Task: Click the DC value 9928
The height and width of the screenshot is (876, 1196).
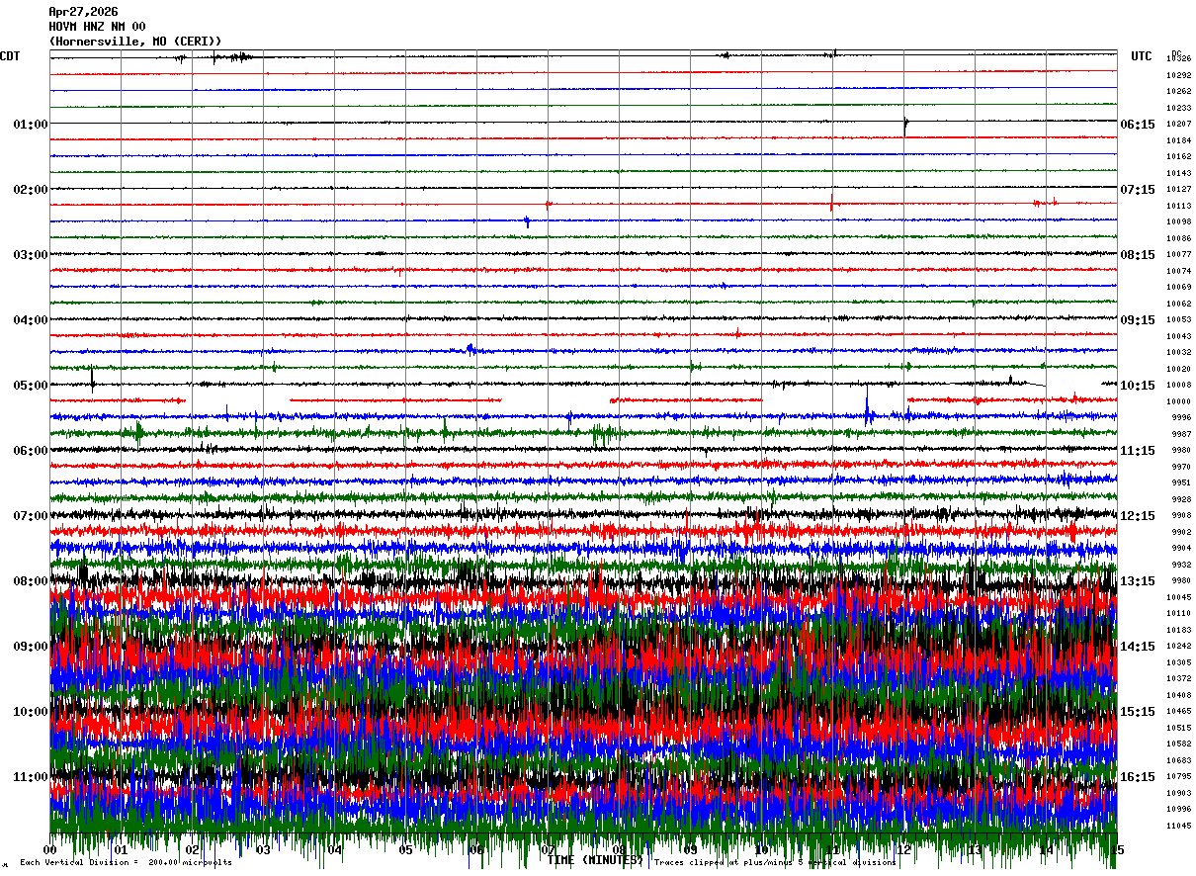Action: pos(1181,499)
